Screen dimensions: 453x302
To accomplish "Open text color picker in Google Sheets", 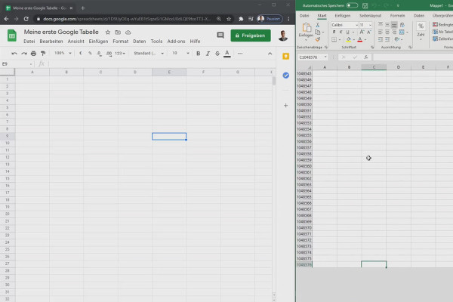I will coord(227,54).
